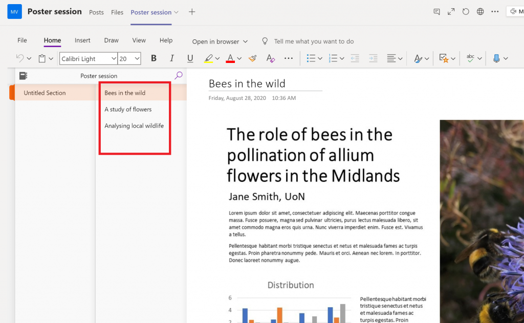Select the Untitled Section
The height and width of the screenshot is (323, 524).
pos(45,93)
